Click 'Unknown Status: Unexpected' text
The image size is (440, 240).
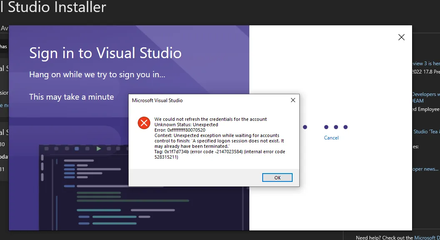tap(186, 125)
